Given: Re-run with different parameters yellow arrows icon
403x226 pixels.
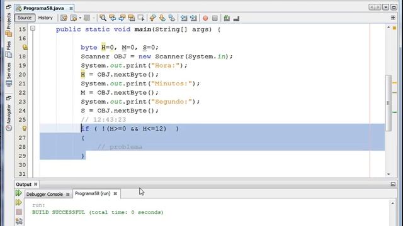Looking at the screenshot, I should tap(18, 202).
